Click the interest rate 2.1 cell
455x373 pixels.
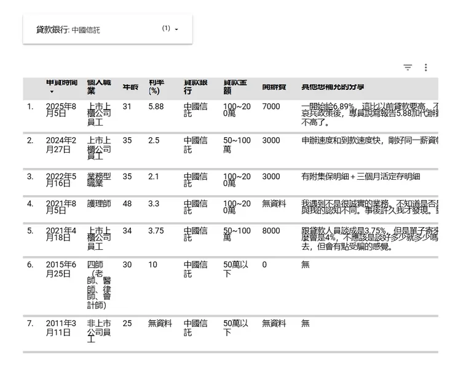click(154, 176)
